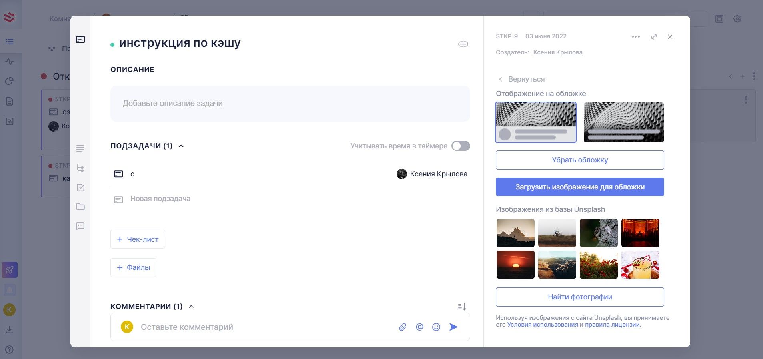Toggle 'Учитывать время в таймере' switch
The height and width of the screenshot is (359, 763).
pos(461,146)
